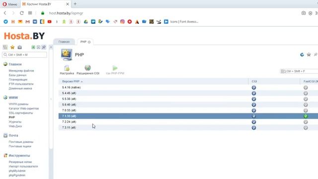Open the sidebar menu tree view icon

click(5, 47)
